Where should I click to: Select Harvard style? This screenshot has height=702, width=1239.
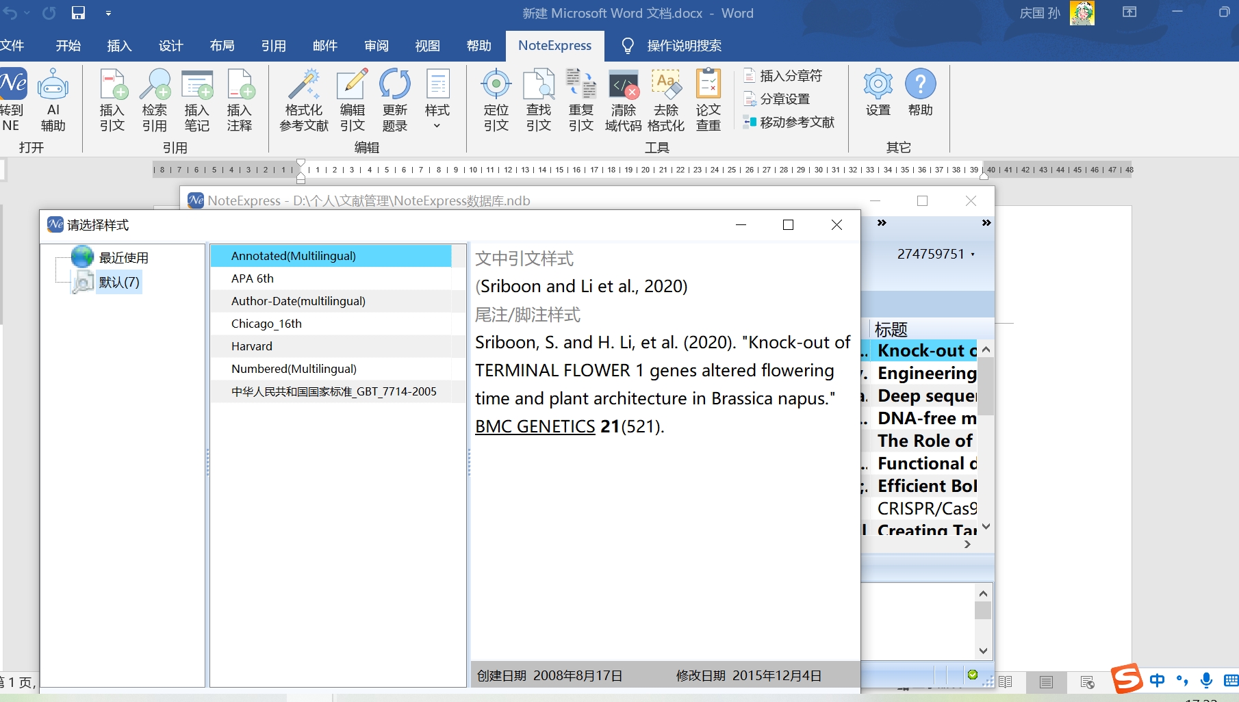tap(331, 346)
